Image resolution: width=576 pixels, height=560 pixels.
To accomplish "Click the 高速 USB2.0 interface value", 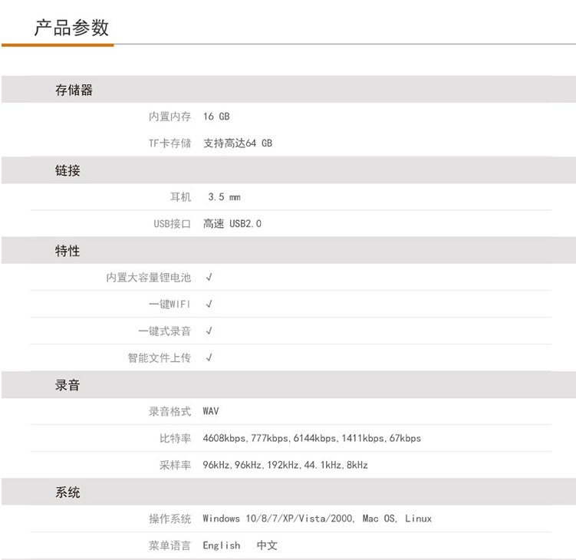I will 232,224.
